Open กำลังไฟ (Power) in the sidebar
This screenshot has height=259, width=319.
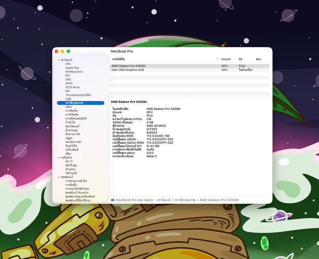pyautogui.click(x=70, y=122)
